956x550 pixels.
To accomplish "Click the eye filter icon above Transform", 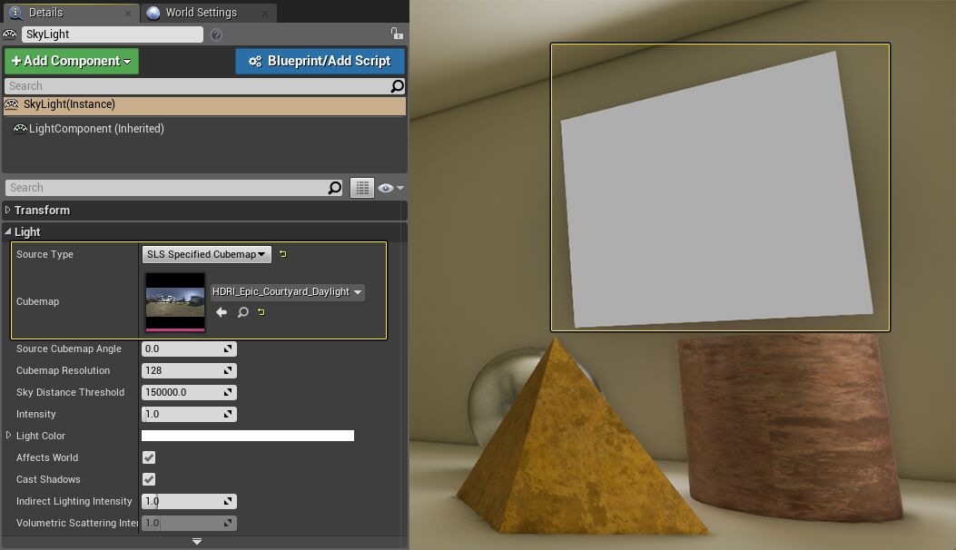I will [386, 187].
